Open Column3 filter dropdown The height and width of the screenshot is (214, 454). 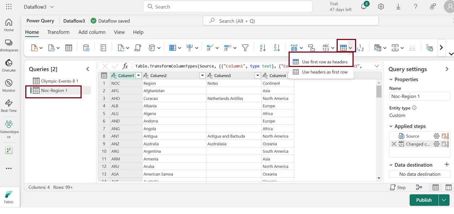258,76
